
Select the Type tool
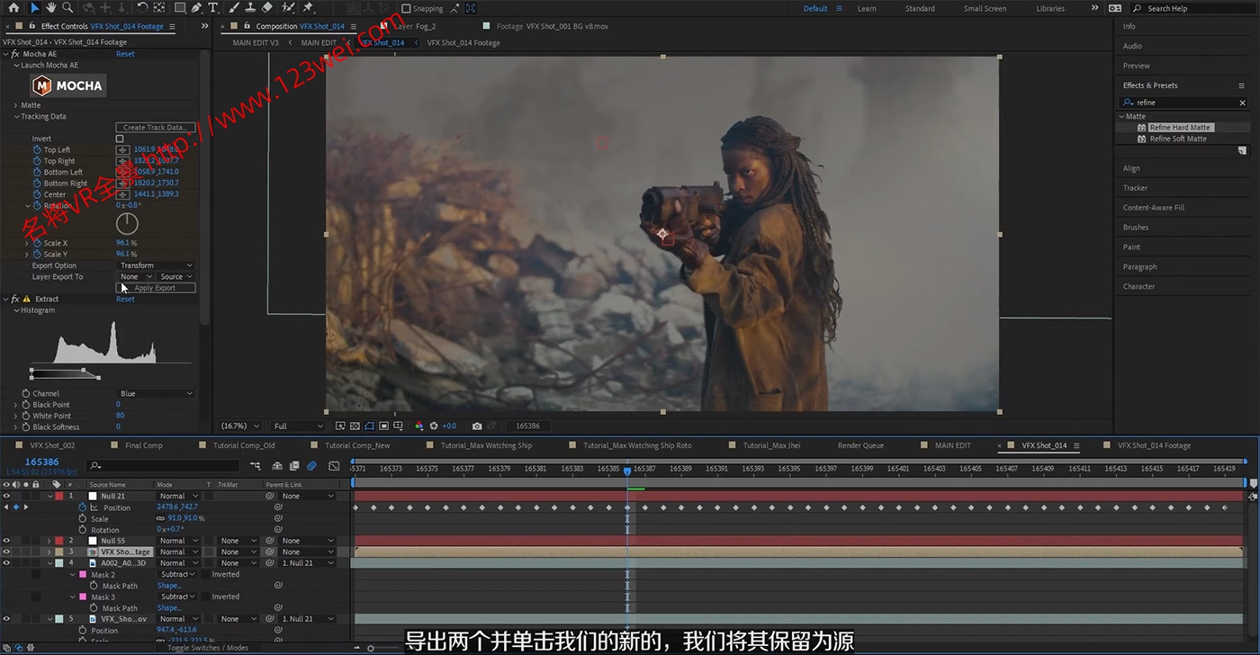213,8
